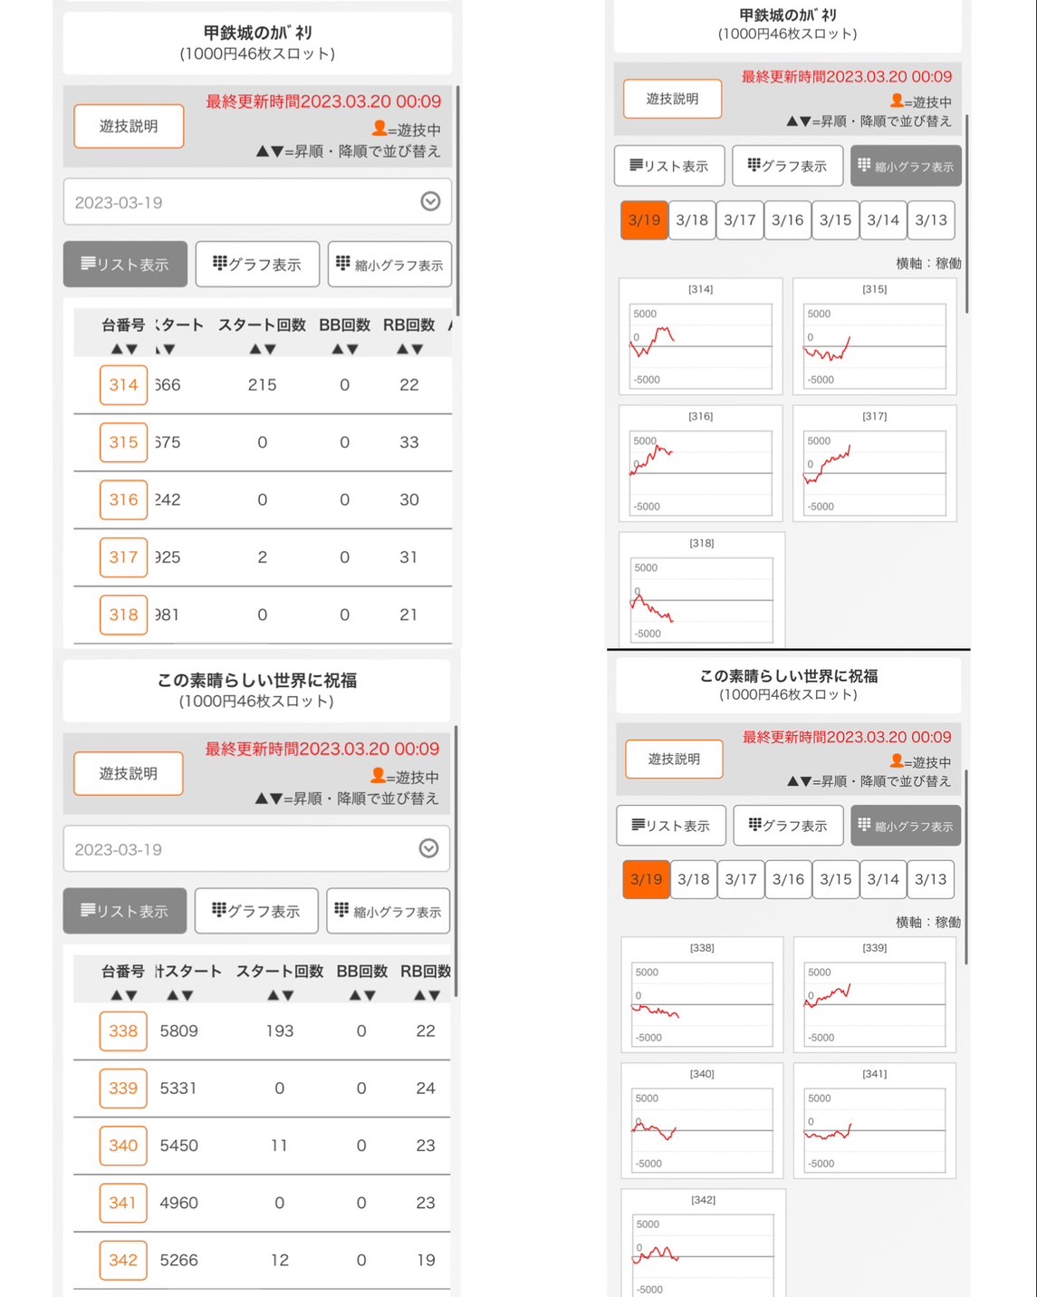Select the 3/14 date in この素晴らしい mini-graph view
Screen dimensions: 1037x1297
click(883, 879)
